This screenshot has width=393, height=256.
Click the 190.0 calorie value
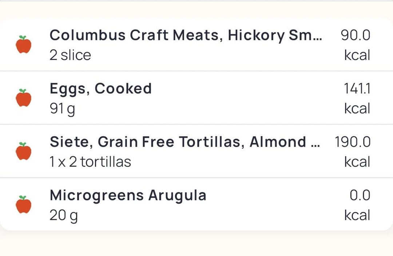click(352, 142)
